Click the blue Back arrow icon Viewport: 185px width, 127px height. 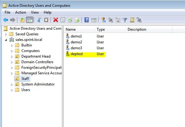click(6, 20)
